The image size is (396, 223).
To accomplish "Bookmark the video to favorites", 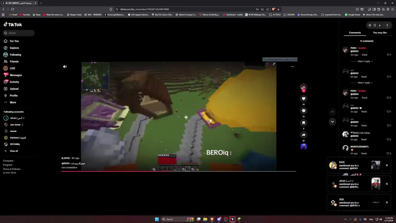I will 303,123.
